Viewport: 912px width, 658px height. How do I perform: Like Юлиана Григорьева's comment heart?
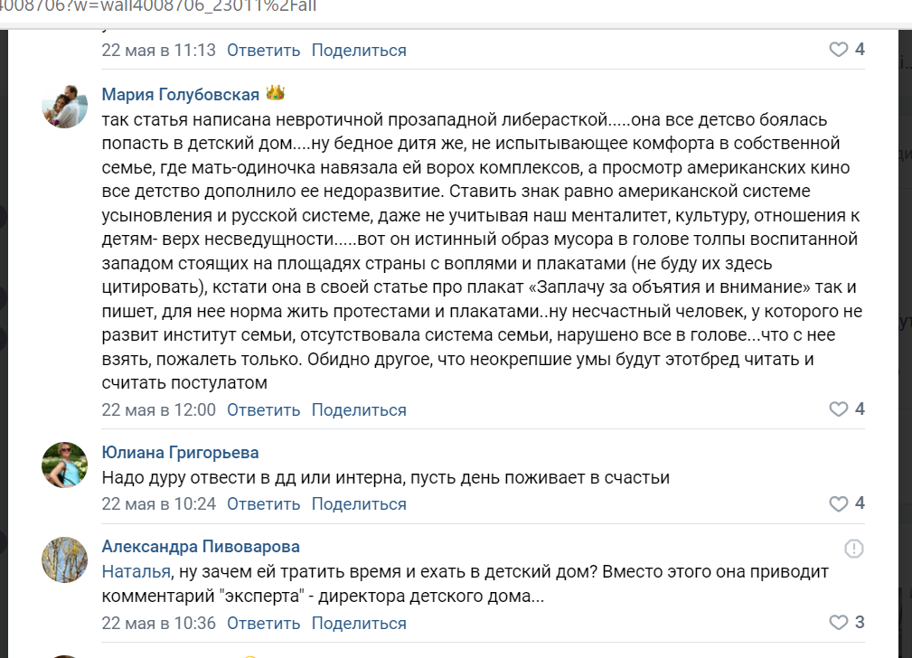838,503
